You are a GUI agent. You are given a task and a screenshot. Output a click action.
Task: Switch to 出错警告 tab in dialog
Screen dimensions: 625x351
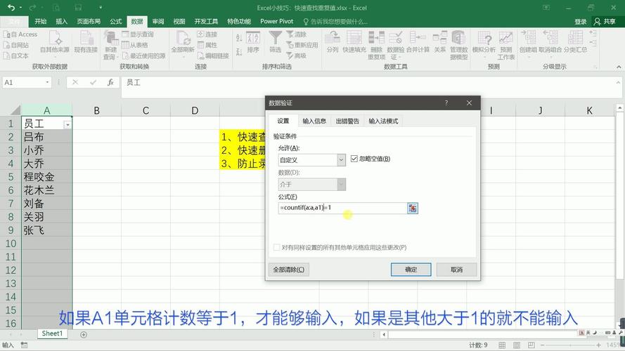[347, 121]
